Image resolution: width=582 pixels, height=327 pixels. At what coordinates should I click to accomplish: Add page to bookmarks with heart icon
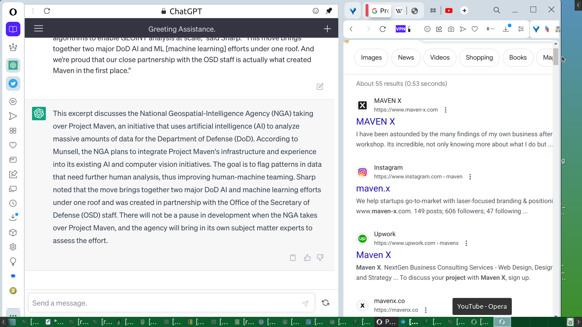tap(475, 29)
